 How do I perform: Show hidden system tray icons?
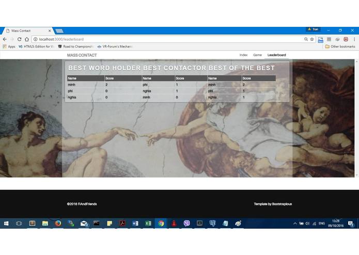(295, 224)
